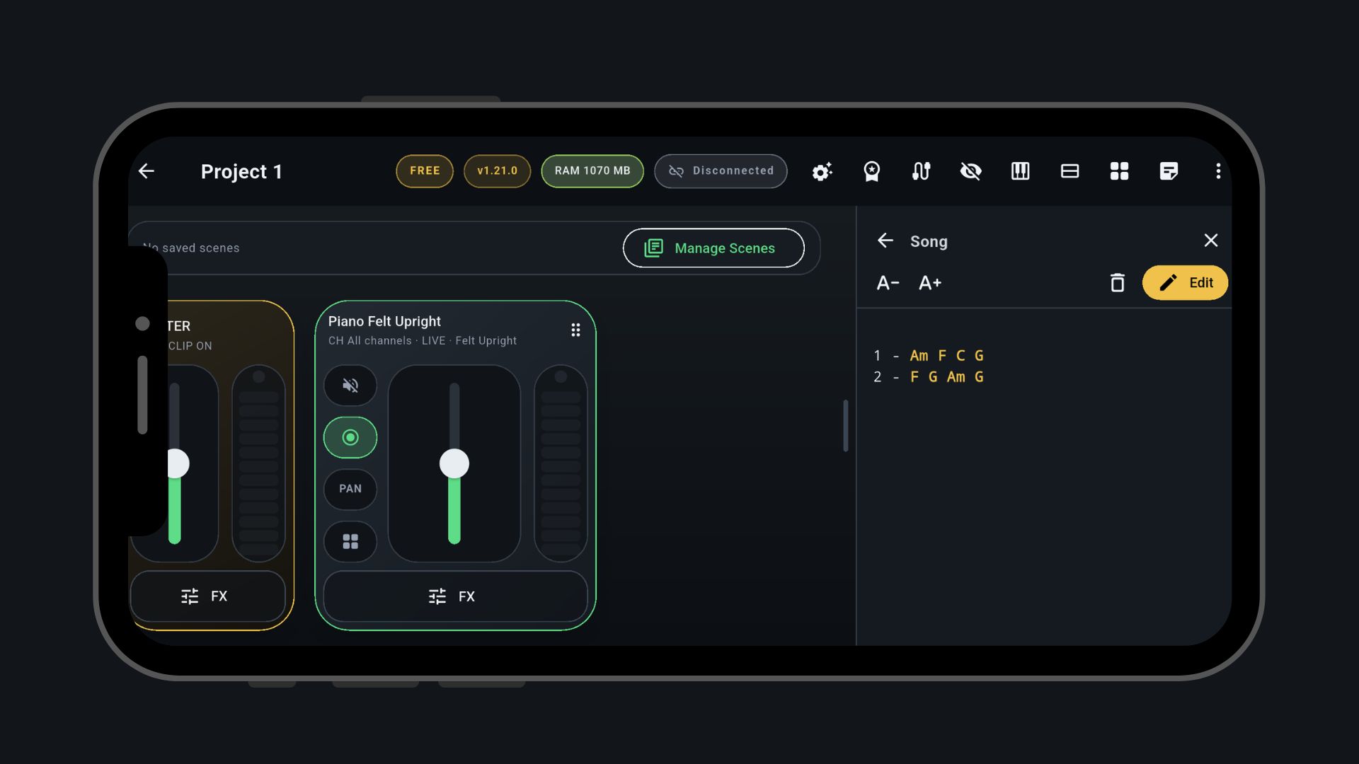The image size is (1359, 764).
Task: Click the Piano Felt Upright level meter
Action: (561, 464)
